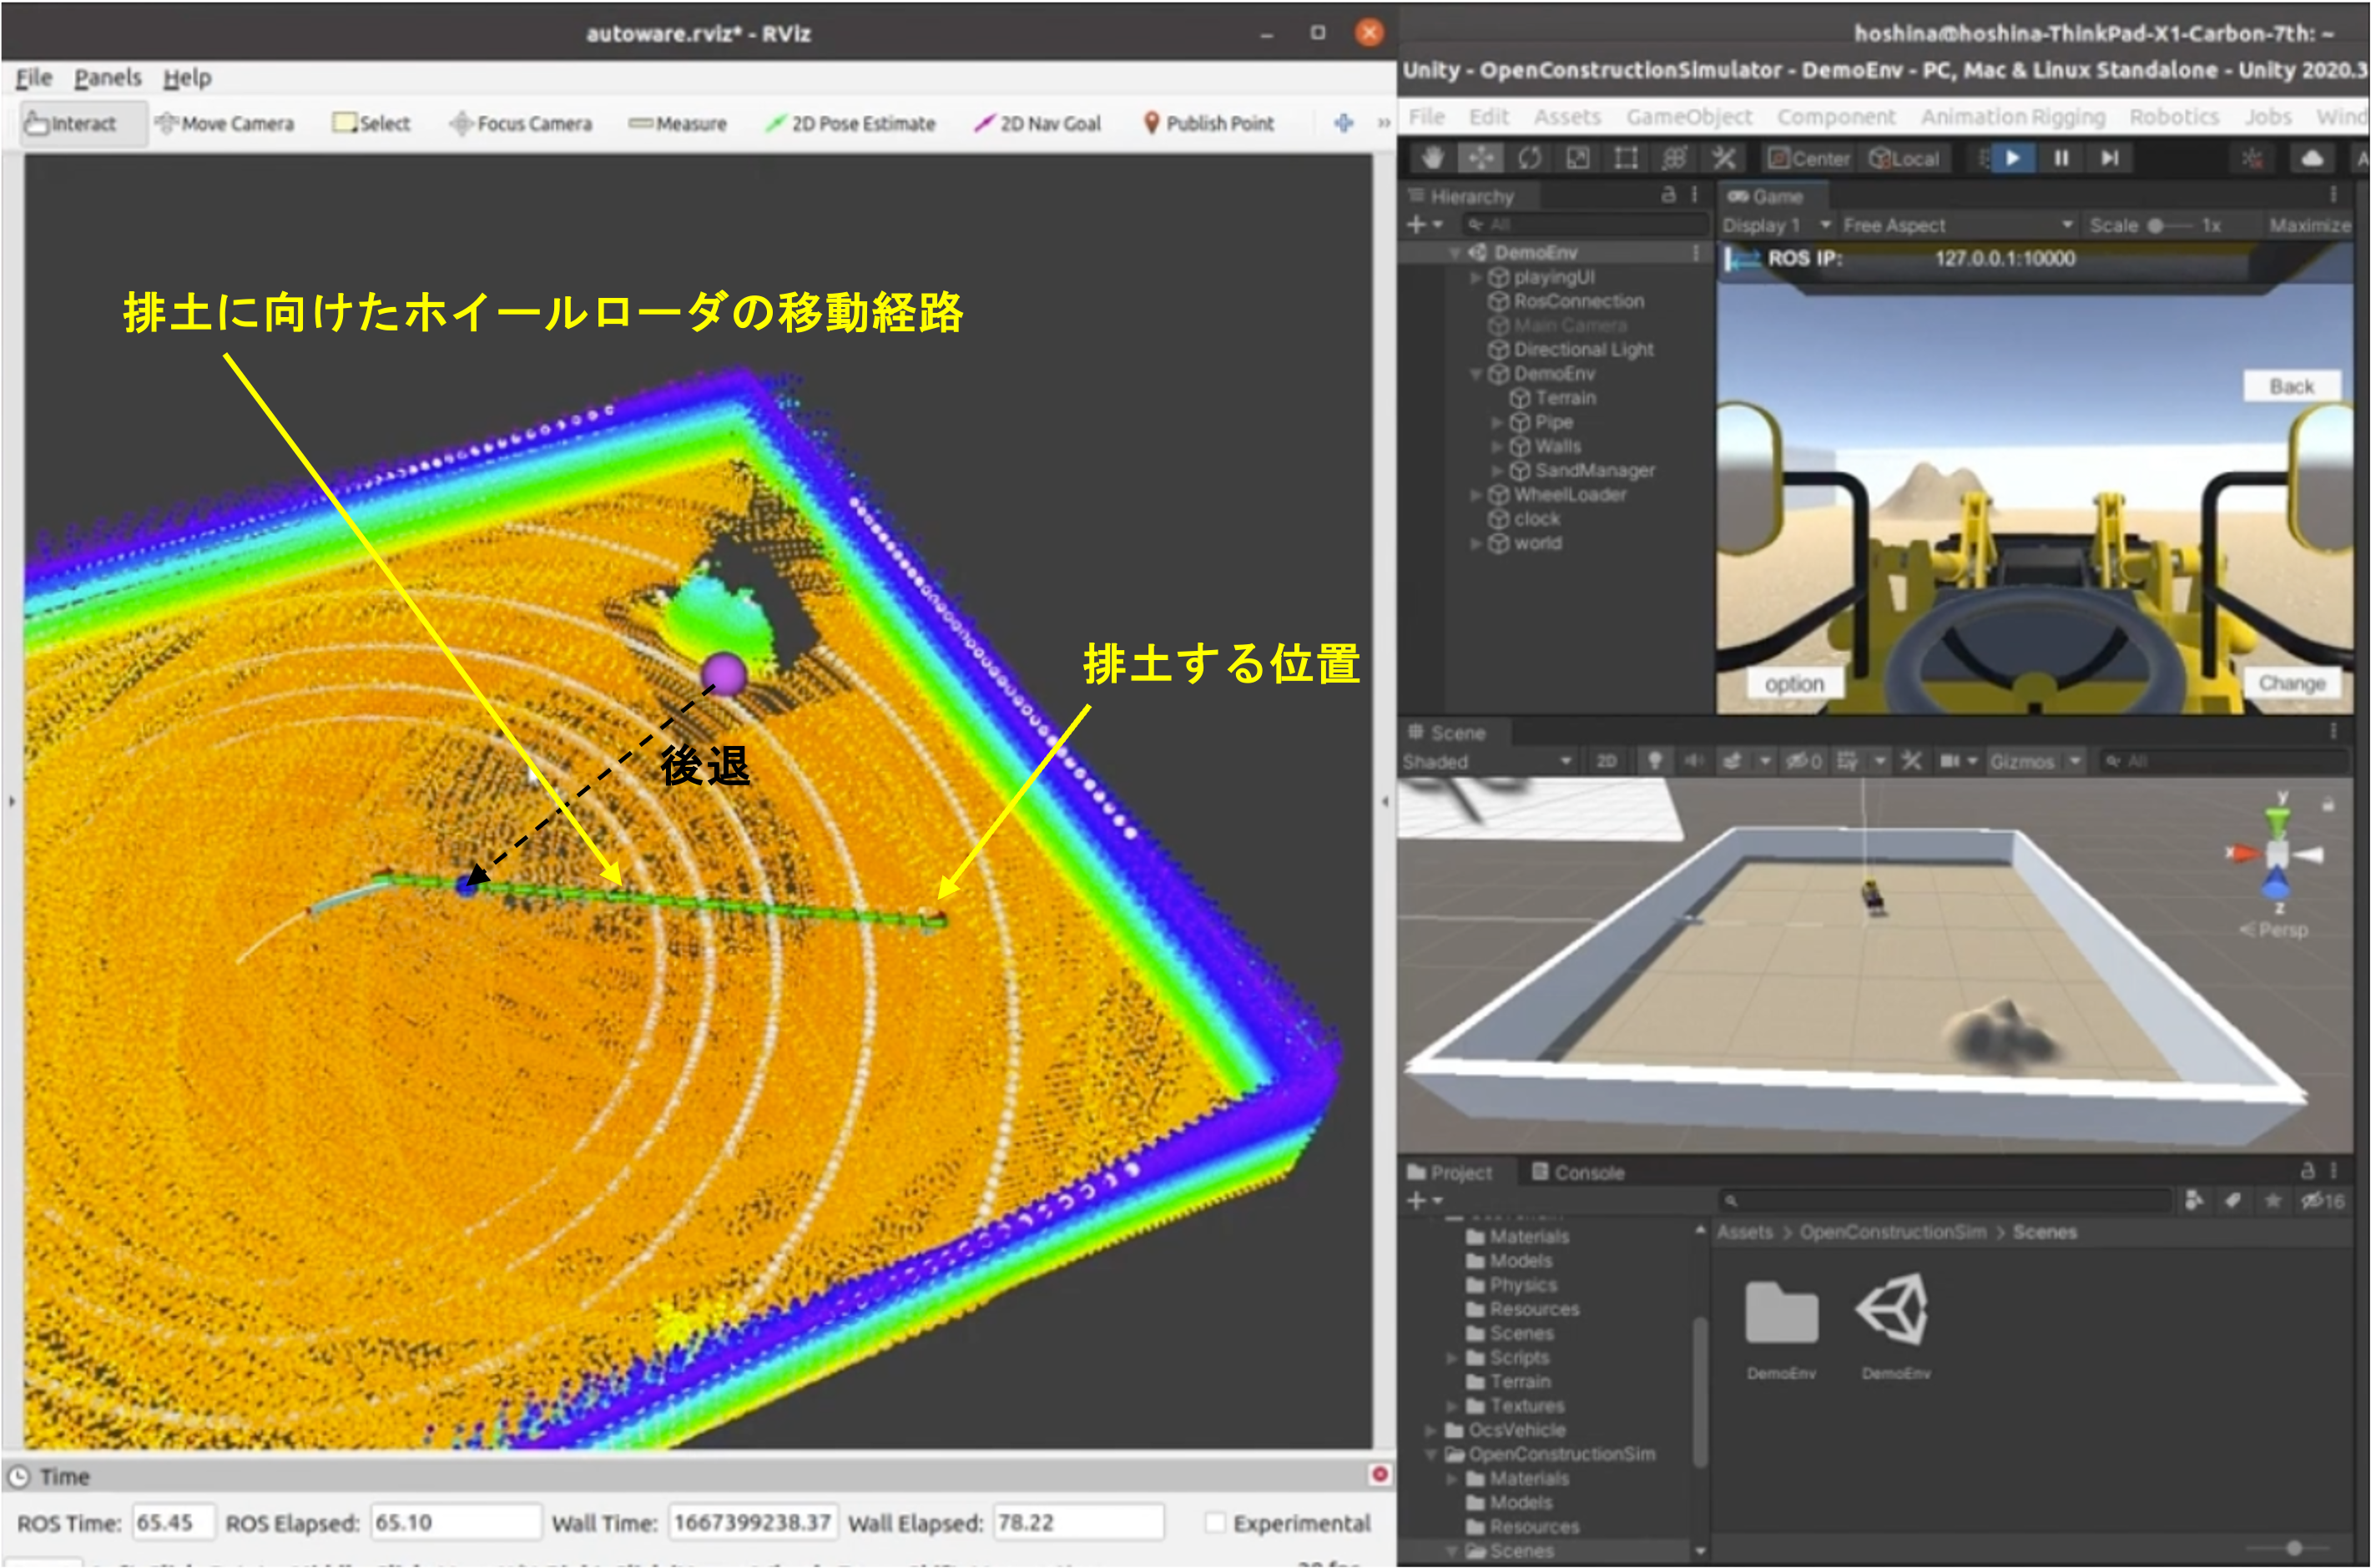The width and height of the screenshot is (2371, 1568).
Task: Click the Step frame button
Action: coord(2109,158)
